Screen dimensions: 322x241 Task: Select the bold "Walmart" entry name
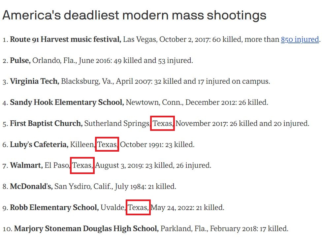pyautogui.click(x=26, y=165)
